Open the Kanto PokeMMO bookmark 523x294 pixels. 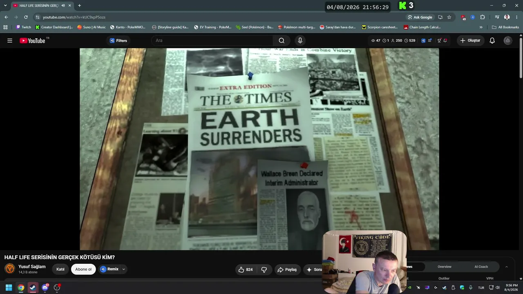pos(128,27)
